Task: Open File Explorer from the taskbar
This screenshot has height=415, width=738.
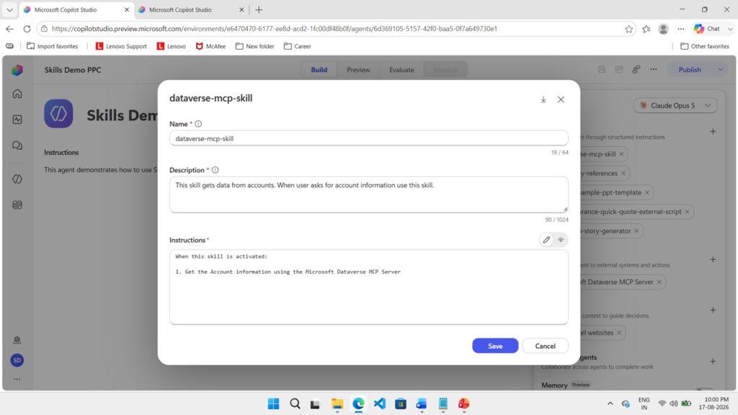Action: 337,403
